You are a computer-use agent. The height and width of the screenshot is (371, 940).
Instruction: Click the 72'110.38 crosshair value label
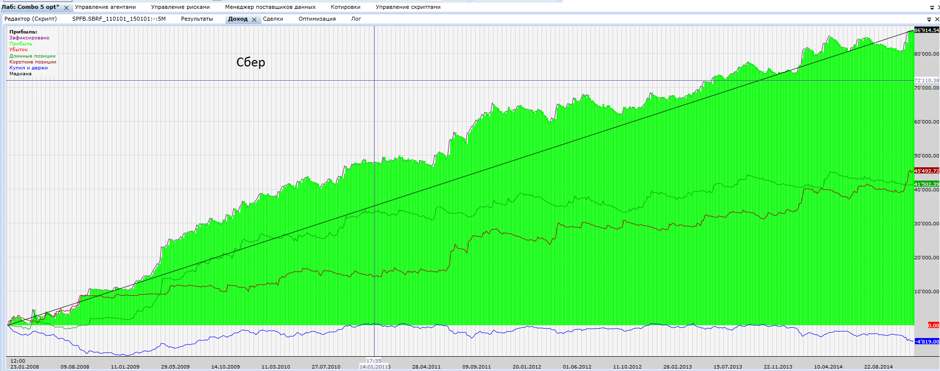pos(927,80)
